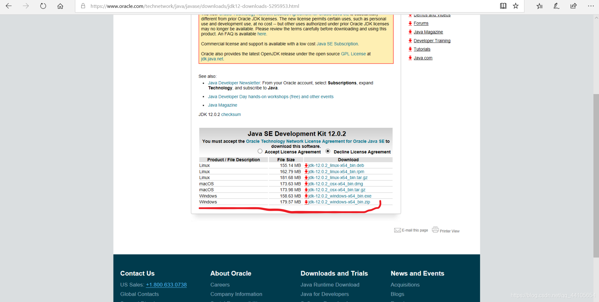Download jdk-12.0.2_windows-x64_bin.zip
This screenshot has height=302, width=599.
click(339, 202)
